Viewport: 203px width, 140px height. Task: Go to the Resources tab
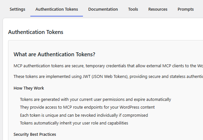(158, 9)
